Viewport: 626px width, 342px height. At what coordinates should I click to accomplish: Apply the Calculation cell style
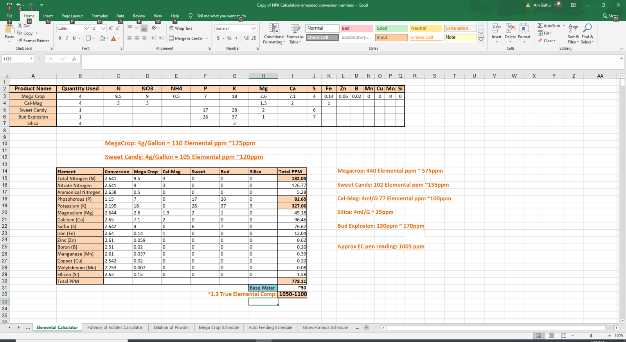[x=461, y=28]
